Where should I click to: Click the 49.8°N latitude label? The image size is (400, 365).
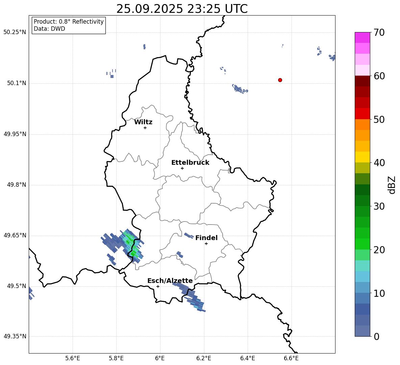click(x=17, y=185)
